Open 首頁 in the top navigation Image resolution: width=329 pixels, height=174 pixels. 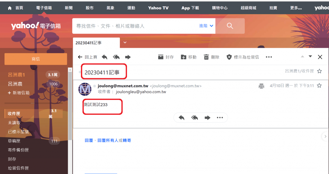pyautogui.click(x=19, y=8)
